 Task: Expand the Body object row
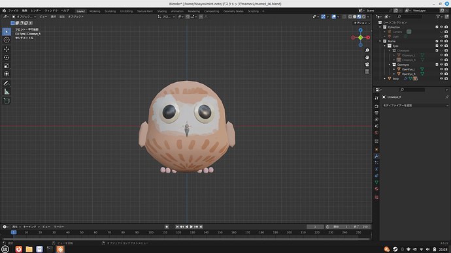point(385,79)
